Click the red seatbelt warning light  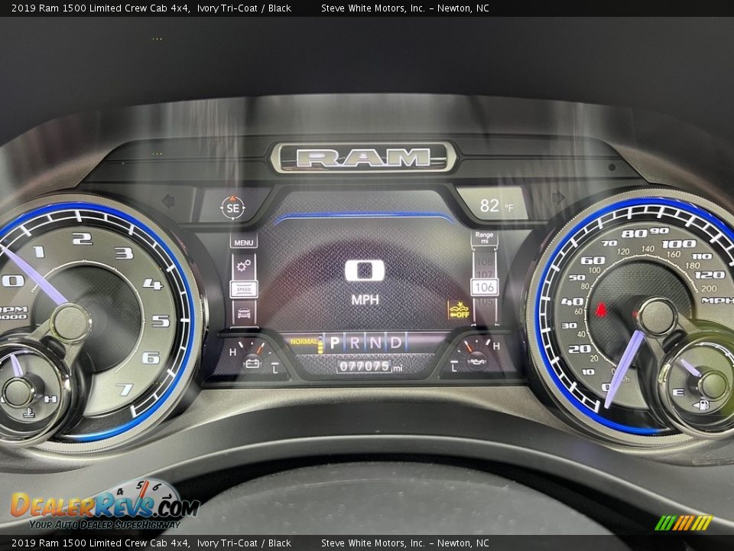601,309
